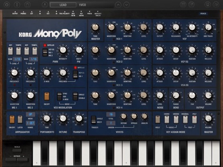Open the 1VCO preset name
The image size is (223, 167).
click(x=83, y=5)
